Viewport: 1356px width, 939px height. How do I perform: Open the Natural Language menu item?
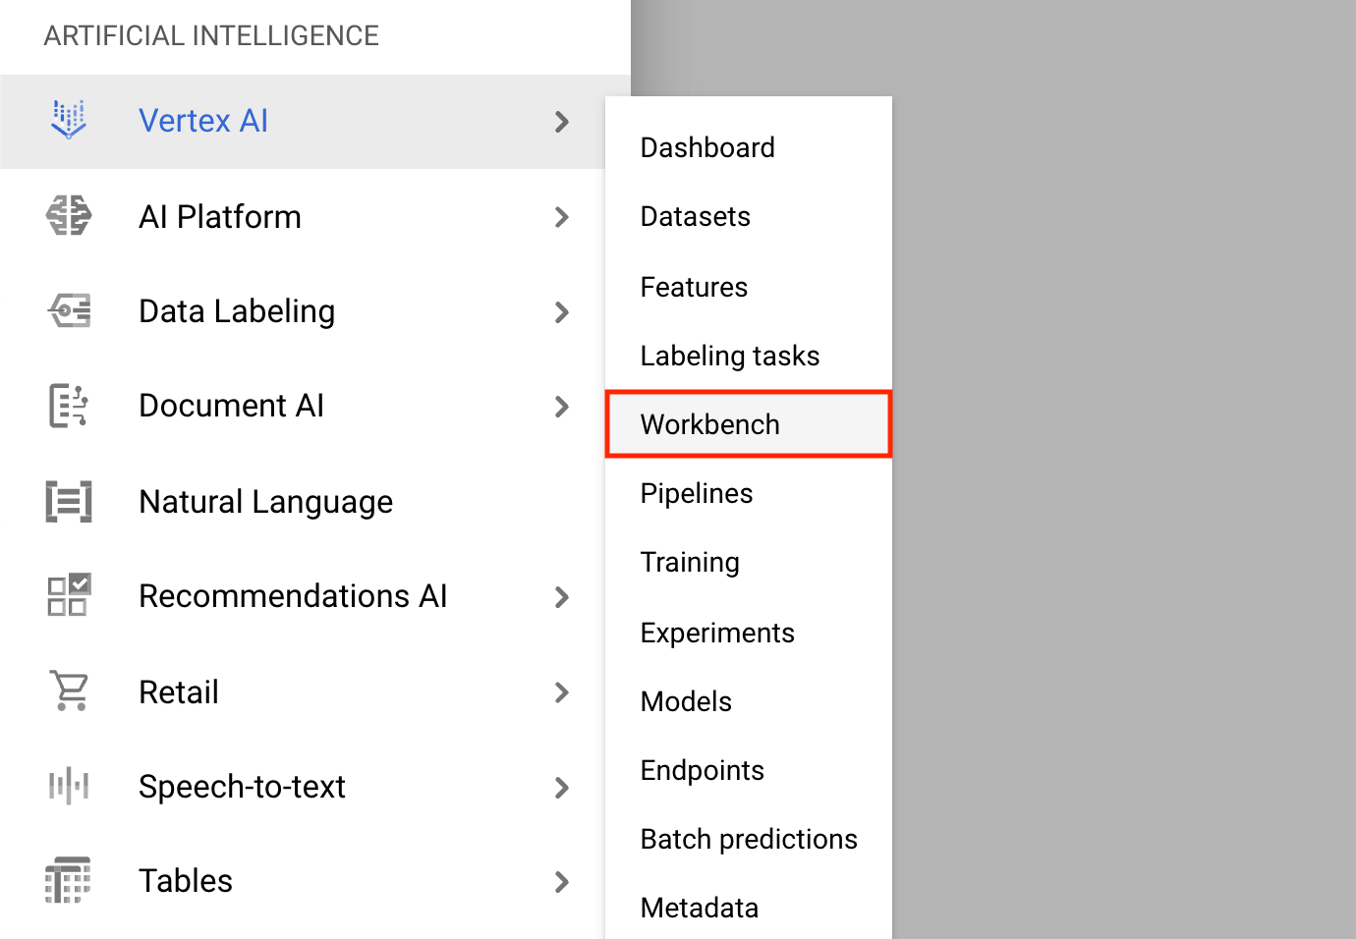point(265,502)
